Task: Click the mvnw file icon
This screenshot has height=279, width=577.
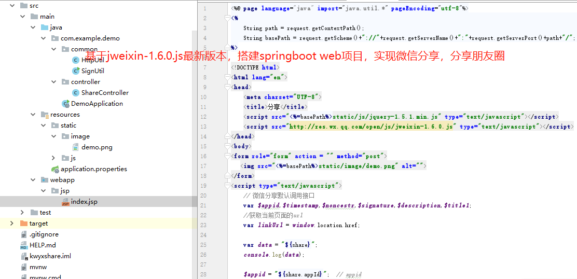Action: click(x=24, y=267)
